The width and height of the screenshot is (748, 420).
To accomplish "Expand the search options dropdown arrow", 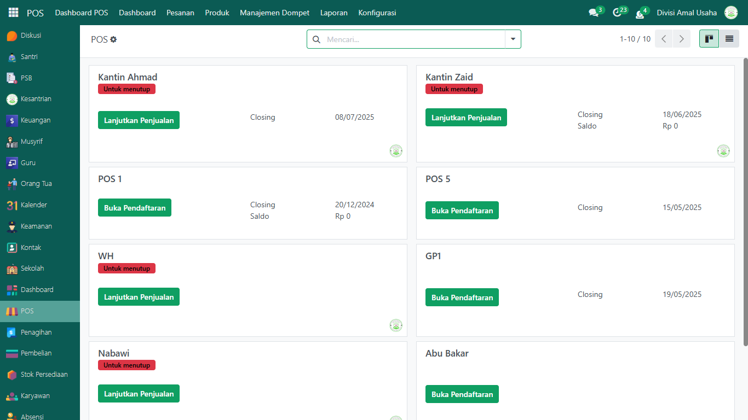I will coord(513,39).
